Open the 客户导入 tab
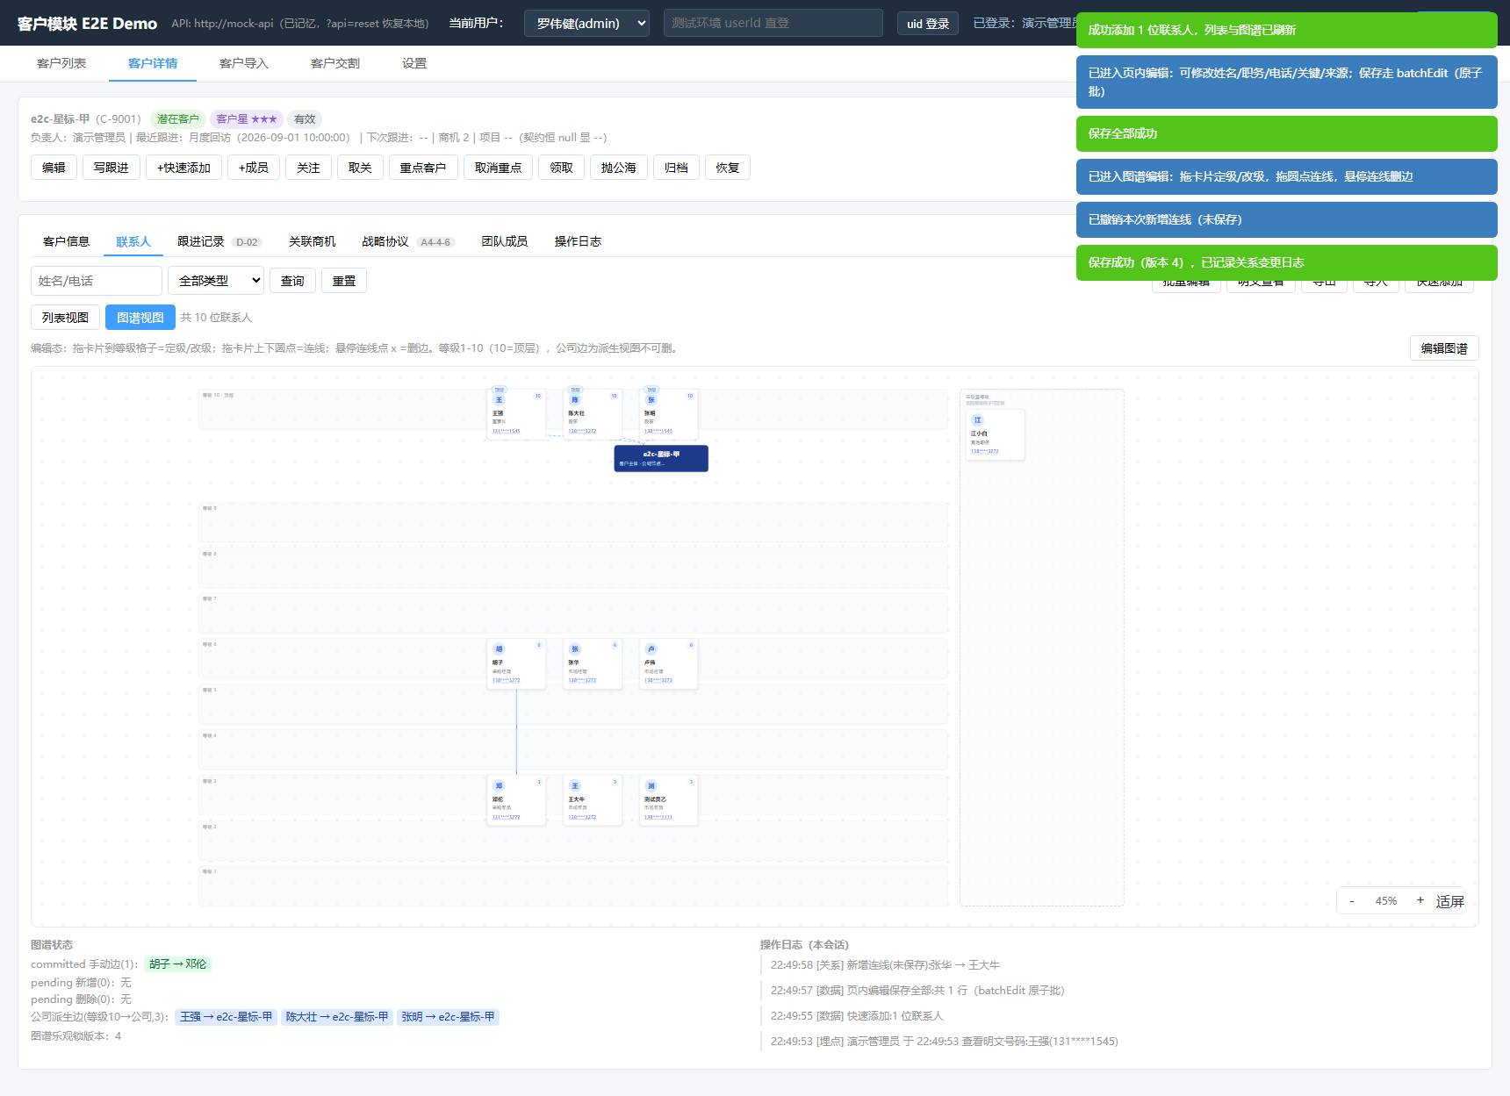 244,63
